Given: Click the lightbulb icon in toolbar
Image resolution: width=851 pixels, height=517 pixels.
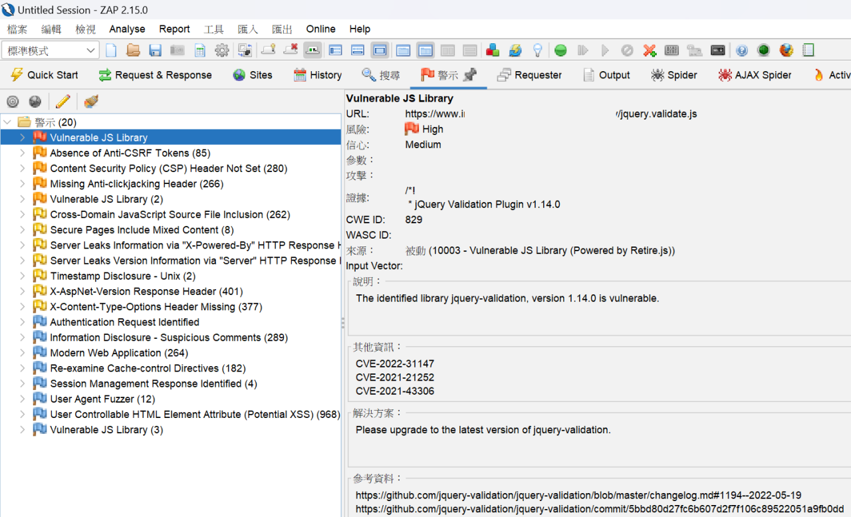Looking at the screenshot, I should pos(537,51).
